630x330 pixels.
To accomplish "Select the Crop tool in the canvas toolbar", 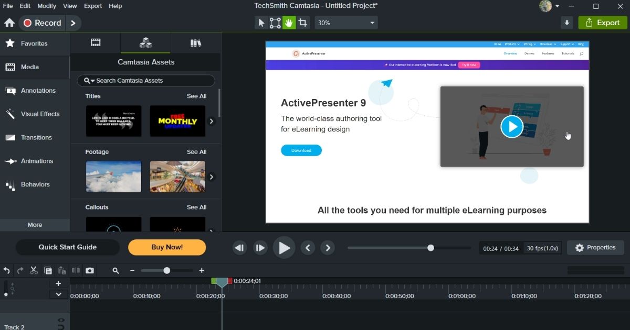I will click(302, 23).
